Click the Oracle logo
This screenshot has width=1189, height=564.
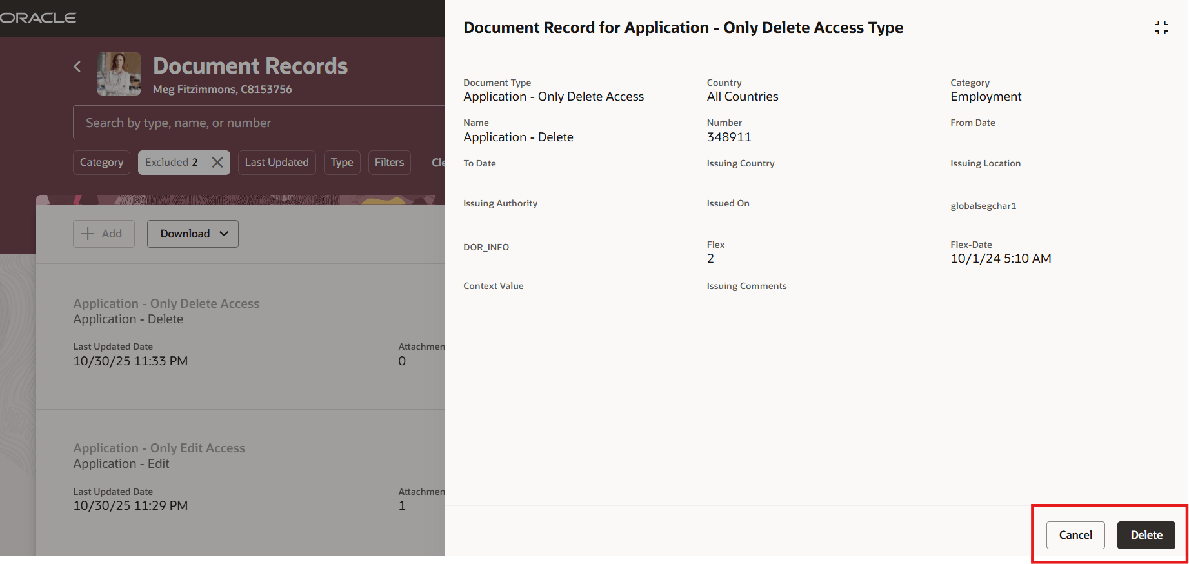pos(38,18)
